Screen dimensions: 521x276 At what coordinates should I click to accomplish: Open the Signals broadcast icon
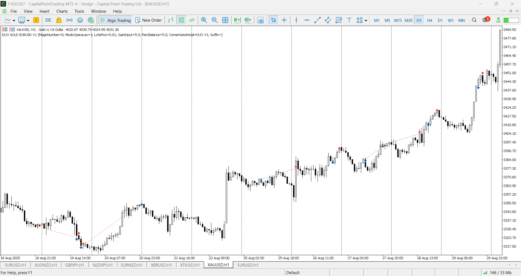point(69,20)
